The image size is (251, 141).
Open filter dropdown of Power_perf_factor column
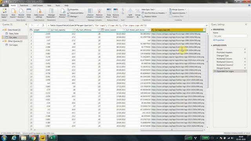(x=149, y=30)
